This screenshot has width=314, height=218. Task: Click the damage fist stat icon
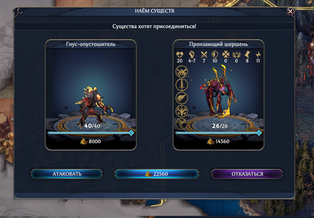tap(192, 54)
